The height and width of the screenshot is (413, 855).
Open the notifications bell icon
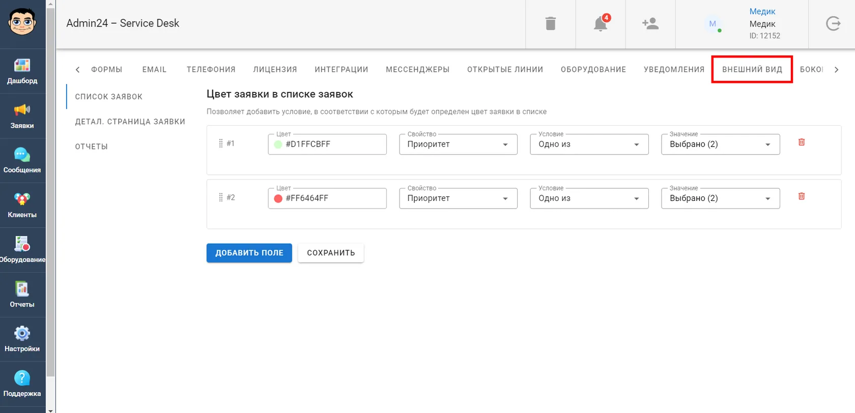point(601,24)
